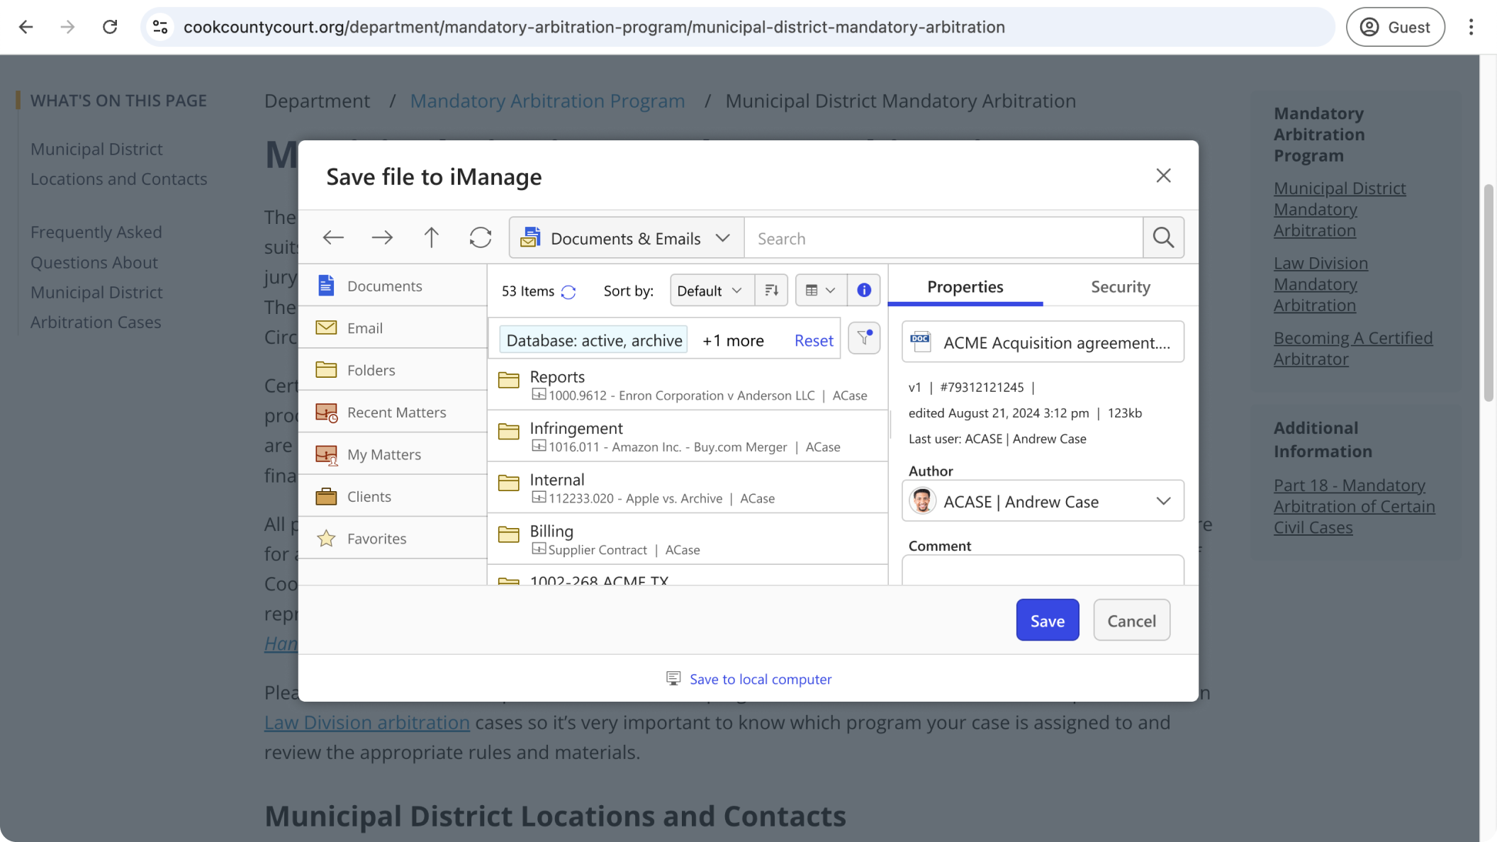The width and height of the screenshot is (1497, 842).
Task: Click the blue Save button
Action: (1047, 621)
